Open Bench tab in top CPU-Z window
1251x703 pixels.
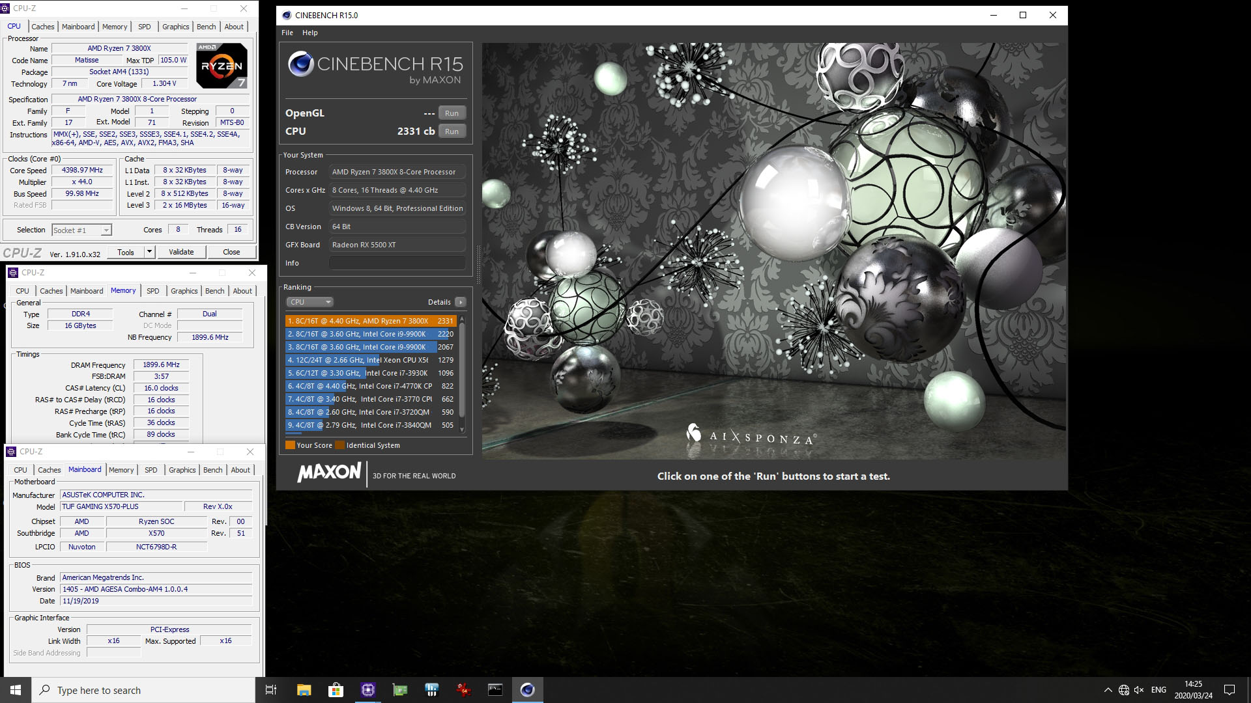(x=206, y=27)
